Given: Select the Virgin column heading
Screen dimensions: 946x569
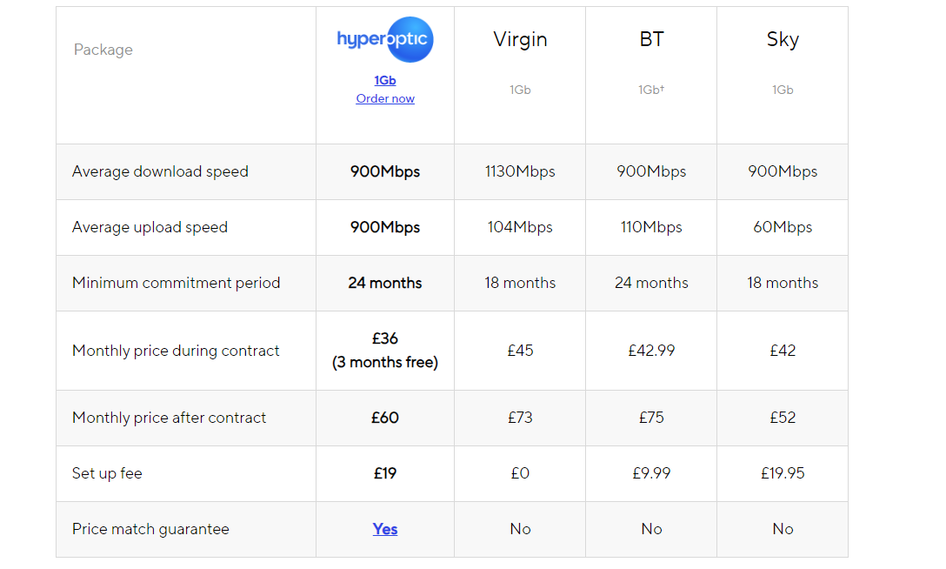Looking at the screenshot, I should coord(520,39).
